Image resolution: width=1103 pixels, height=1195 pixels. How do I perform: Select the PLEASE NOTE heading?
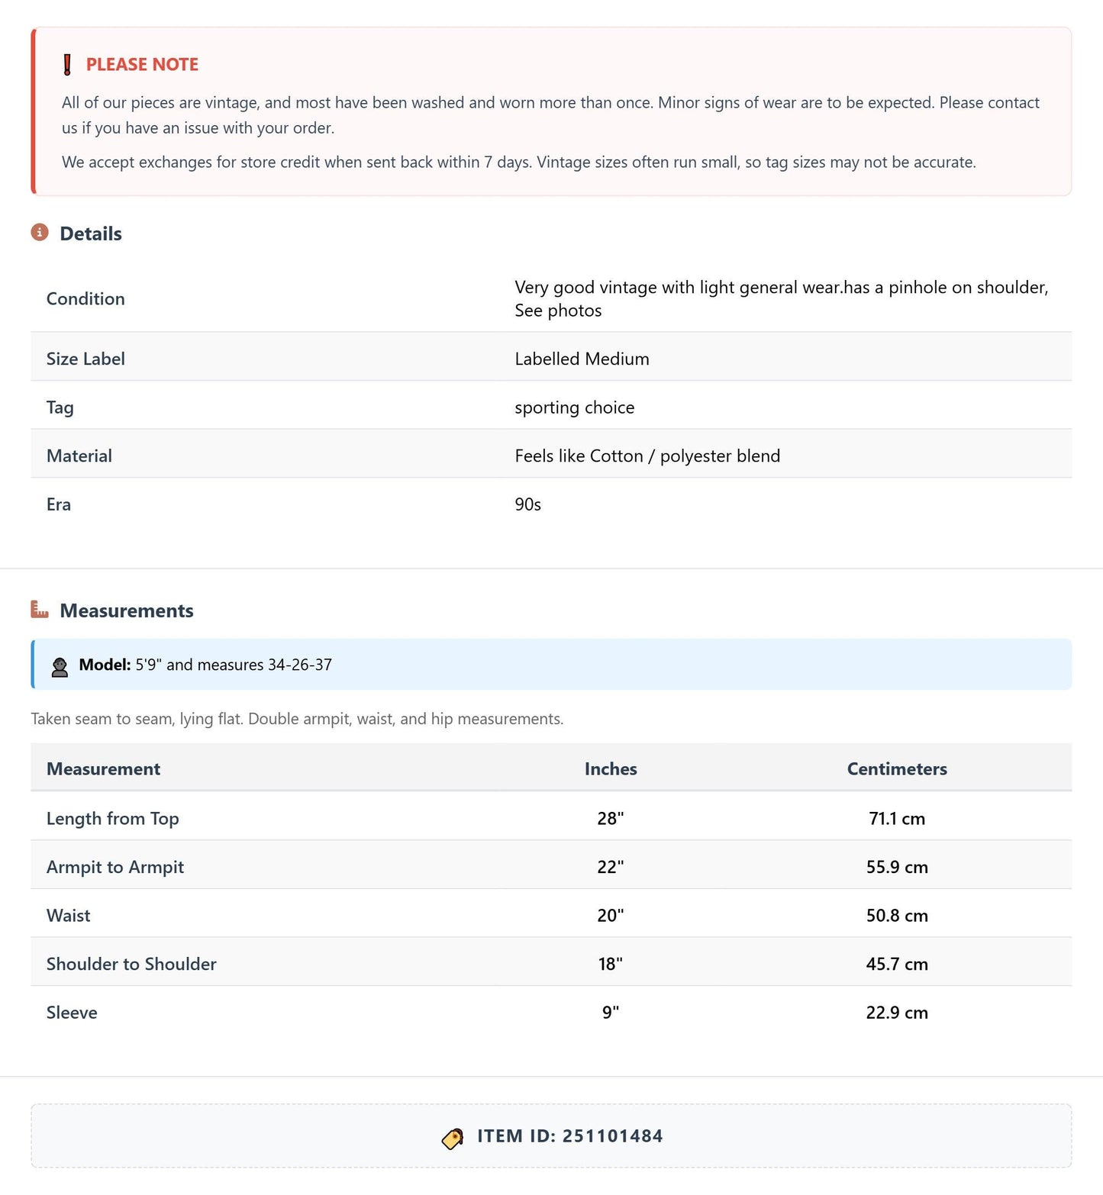click(142, 65)
